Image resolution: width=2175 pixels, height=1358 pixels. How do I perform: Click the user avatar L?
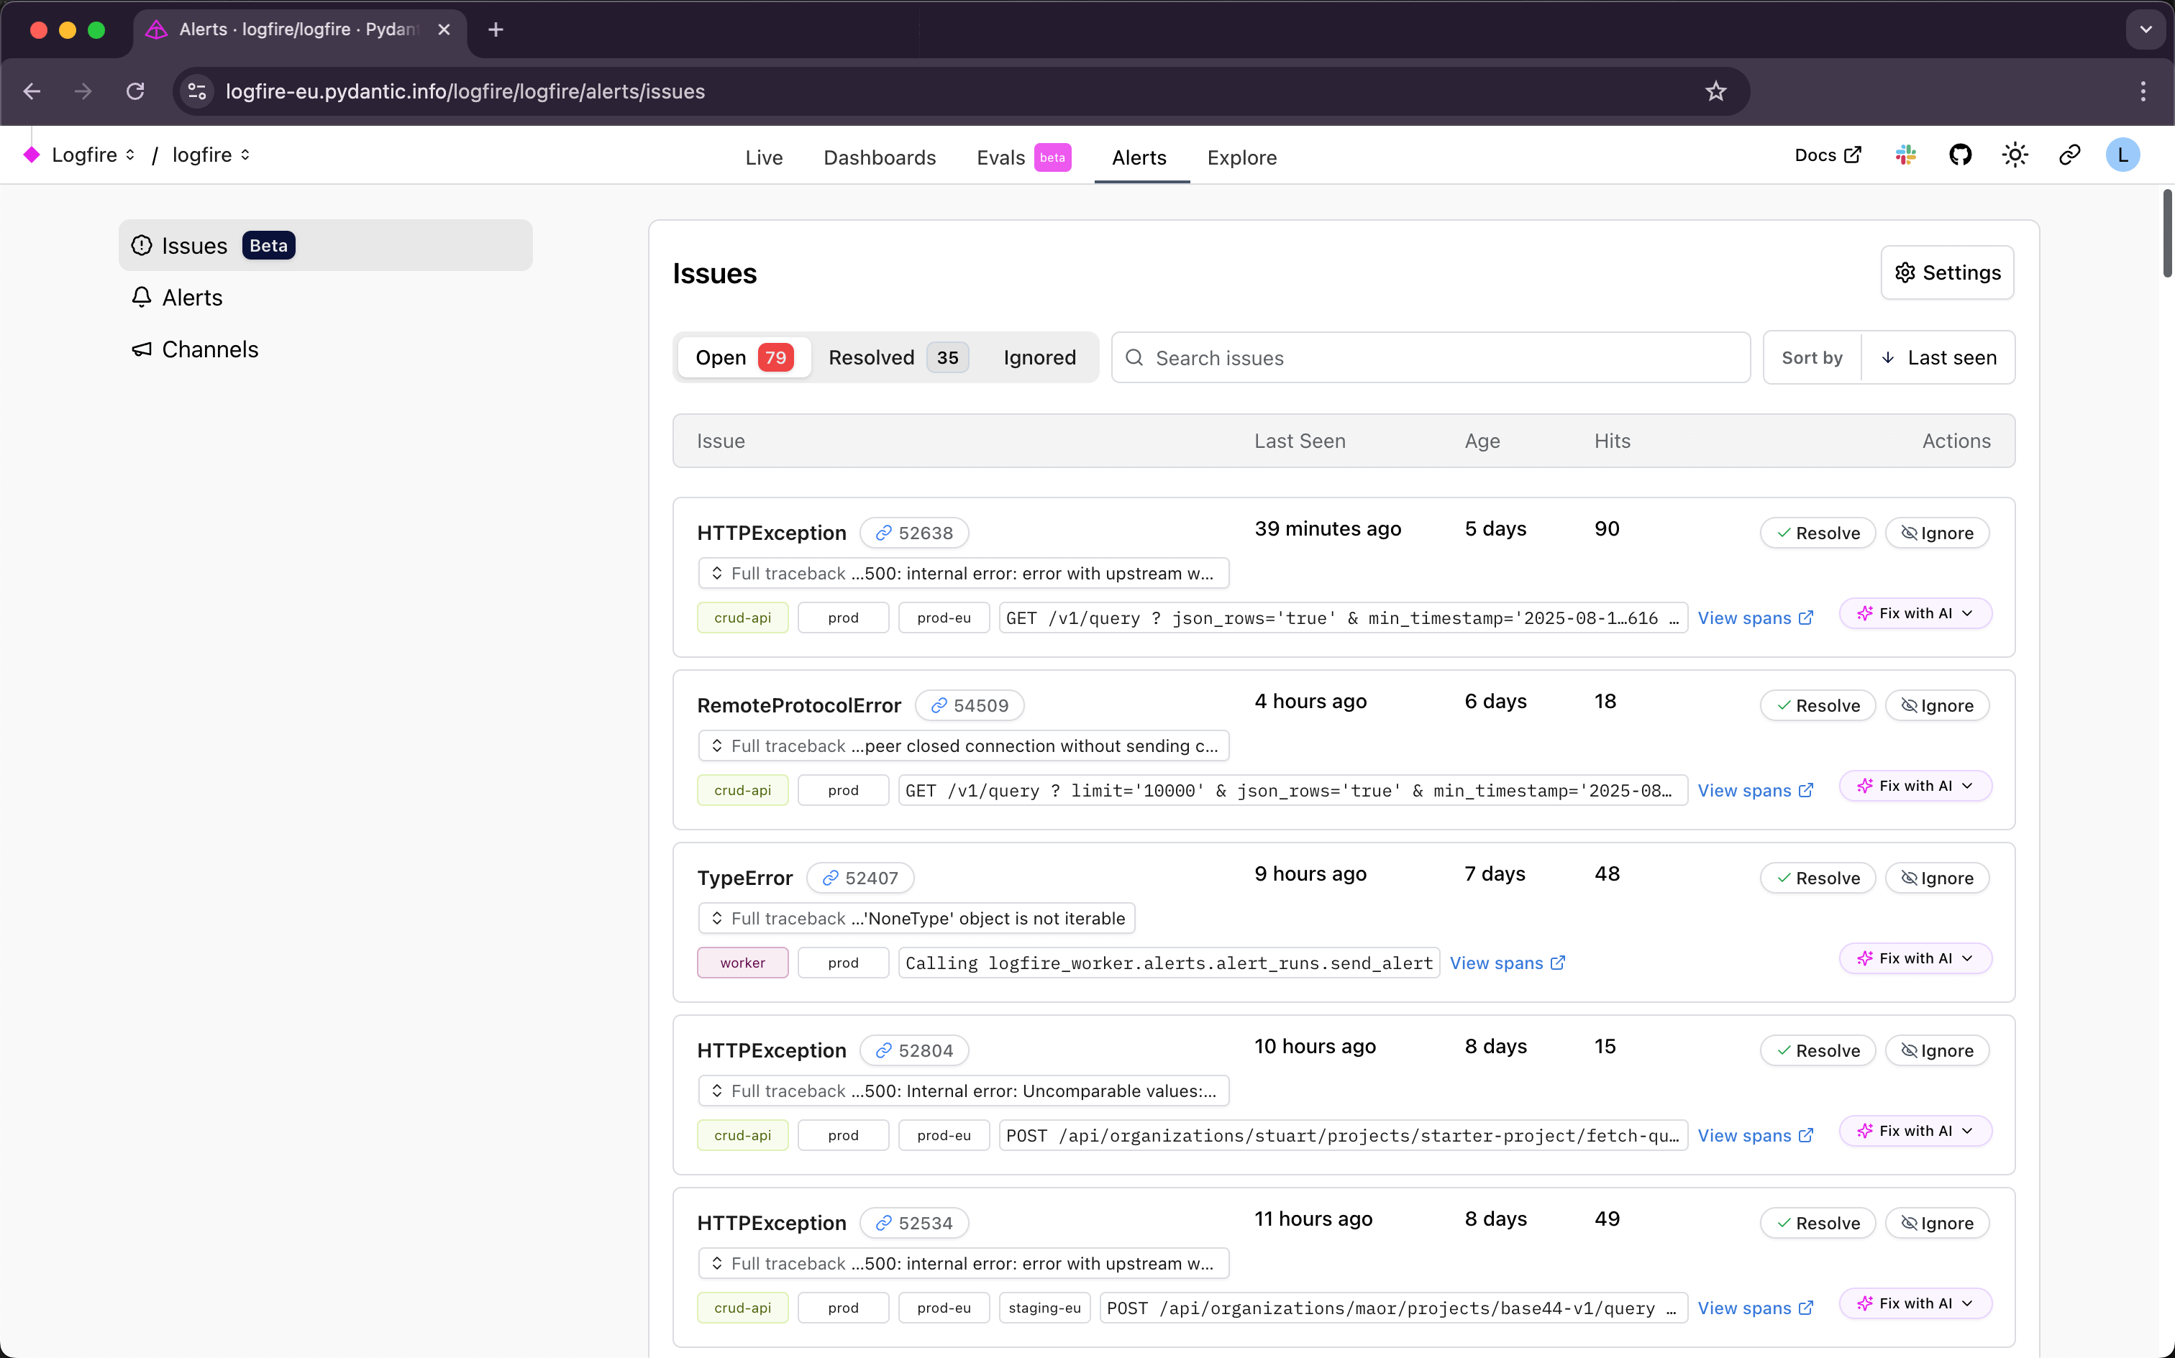pos(2122,155)
